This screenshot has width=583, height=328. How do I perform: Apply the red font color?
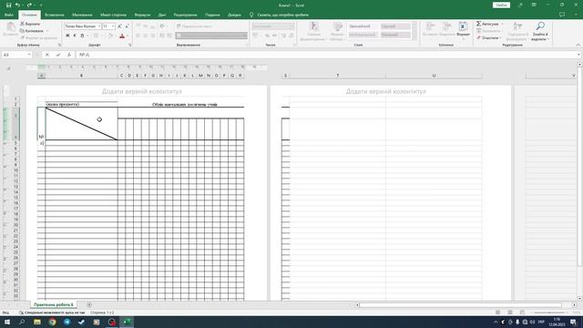click(x=122, y=36)
